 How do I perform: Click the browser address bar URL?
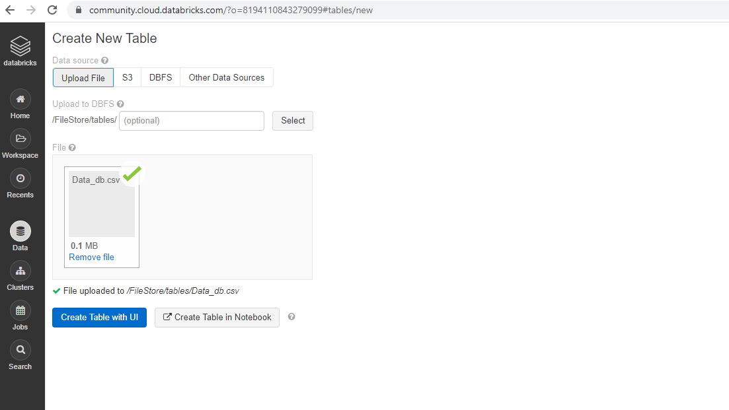click(x=231, y=10)
